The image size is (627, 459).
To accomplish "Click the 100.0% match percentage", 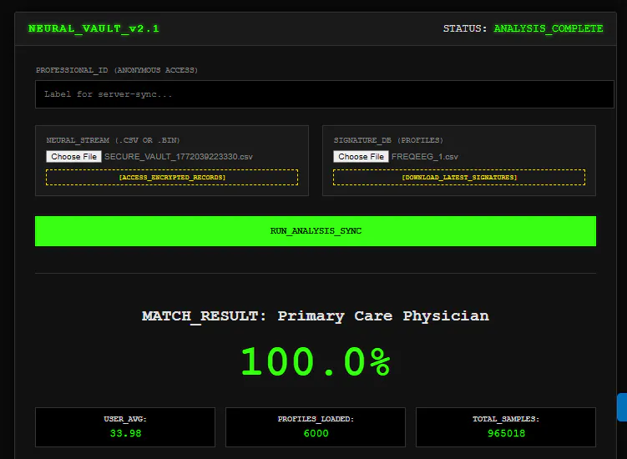I will (x=316, y=362).
